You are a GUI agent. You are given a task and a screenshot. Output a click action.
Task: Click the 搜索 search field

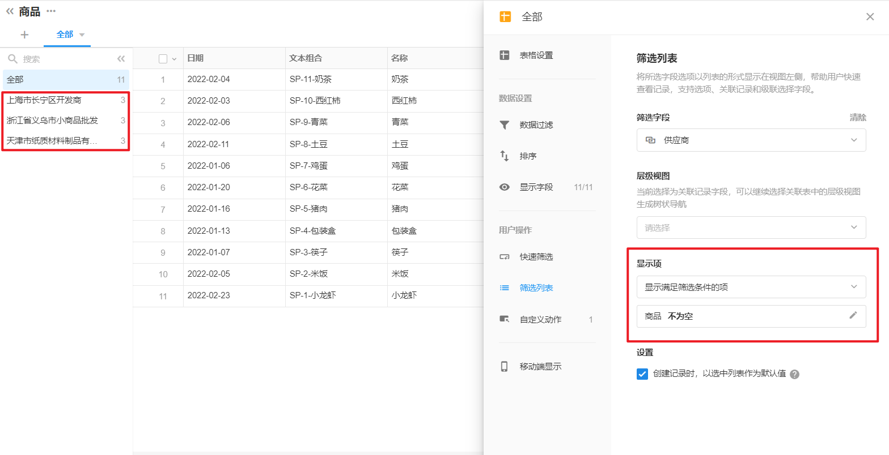pyautogui.click(x=62, y=59)
